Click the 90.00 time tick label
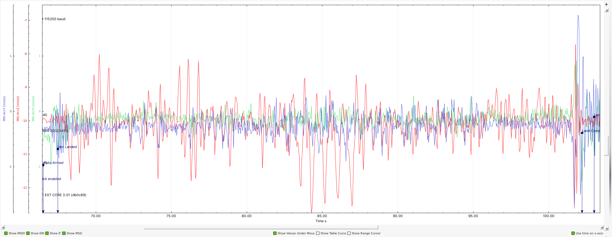 pos(398,216)
